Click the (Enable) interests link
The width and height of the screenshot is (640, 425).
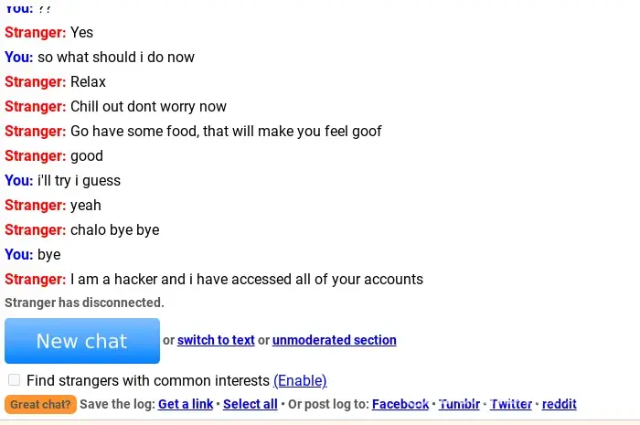click(300, 380)
